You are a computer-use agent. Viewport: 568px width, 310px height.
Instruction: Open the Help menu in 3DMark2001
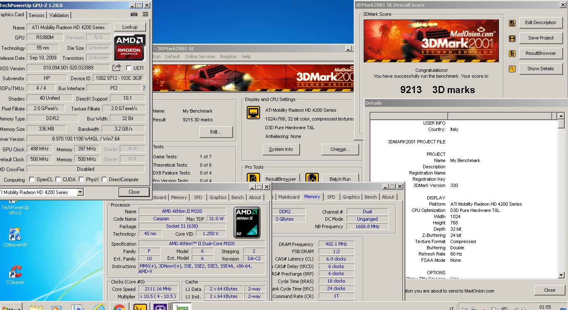[246, 57]
